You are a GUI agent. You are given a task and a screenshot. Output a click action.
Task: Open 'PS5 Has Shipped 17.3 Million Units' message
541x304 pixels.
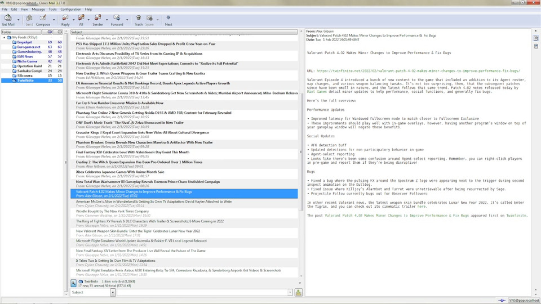[x=184, y=46]
